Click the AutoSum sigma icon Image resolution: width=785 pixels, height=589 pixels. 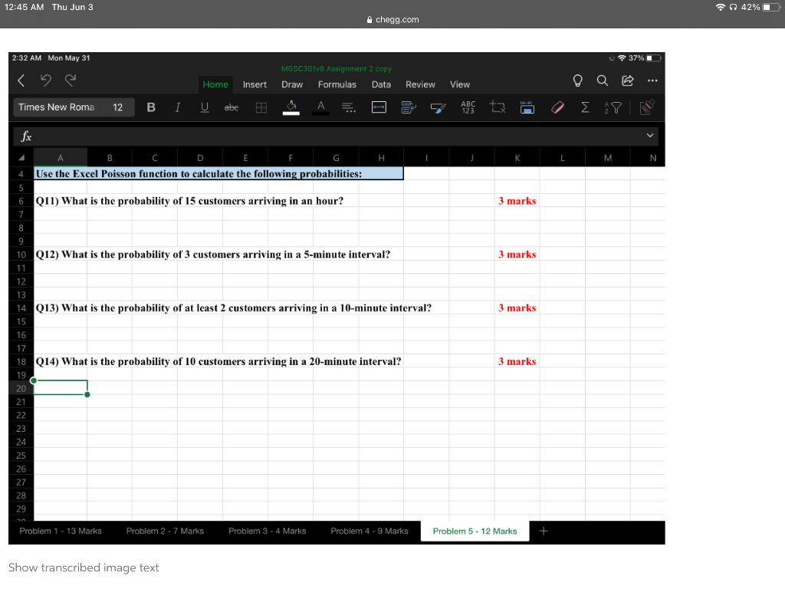click(585, 107)
